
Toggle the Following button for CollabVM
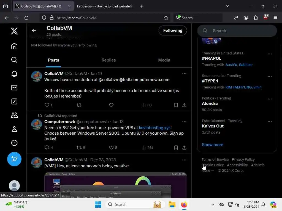click(173, 30)
